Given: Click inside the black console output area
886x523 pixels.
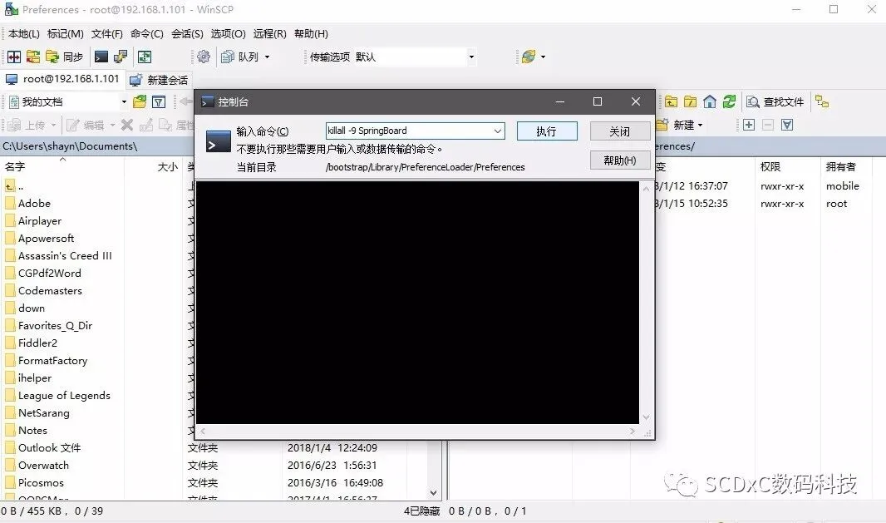Looking at the screenshot, I should click(x=417, y=303).
